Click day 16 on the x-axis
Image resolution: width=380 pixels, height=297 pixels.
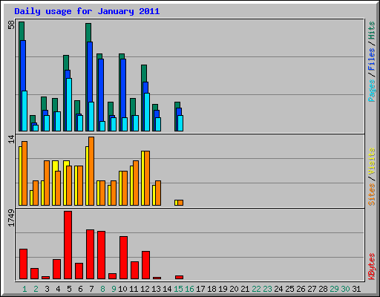coord(189,289)
